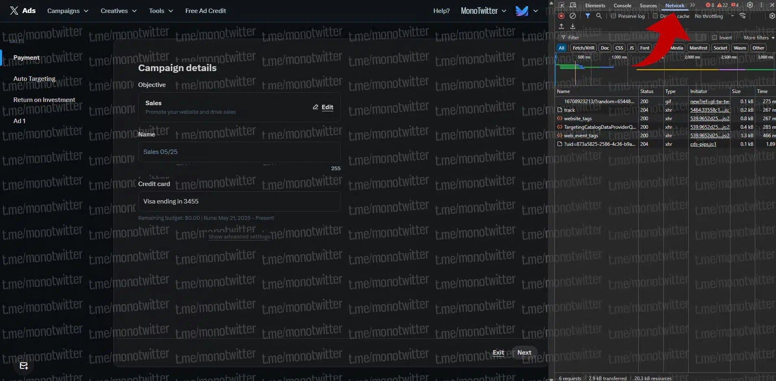Open the compose message icon at bottom left
This screenshot has width=776, height=381.
[x=24, y=366]
